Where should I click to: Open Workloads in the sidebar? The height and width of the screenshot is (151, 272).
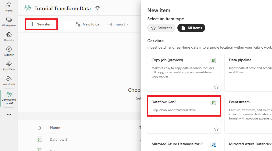point(9,81)
